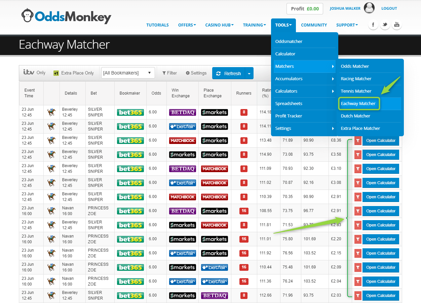Click Smarkets place exchange logo in first row
Image resolution: width=421 pixels, height=303 pixels.
[x=214, y=112]
